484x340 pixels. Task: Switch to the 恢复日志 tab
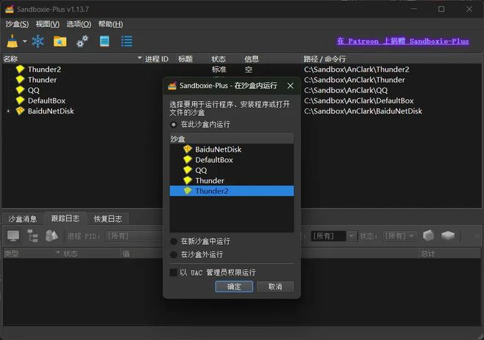pos(107,218)
